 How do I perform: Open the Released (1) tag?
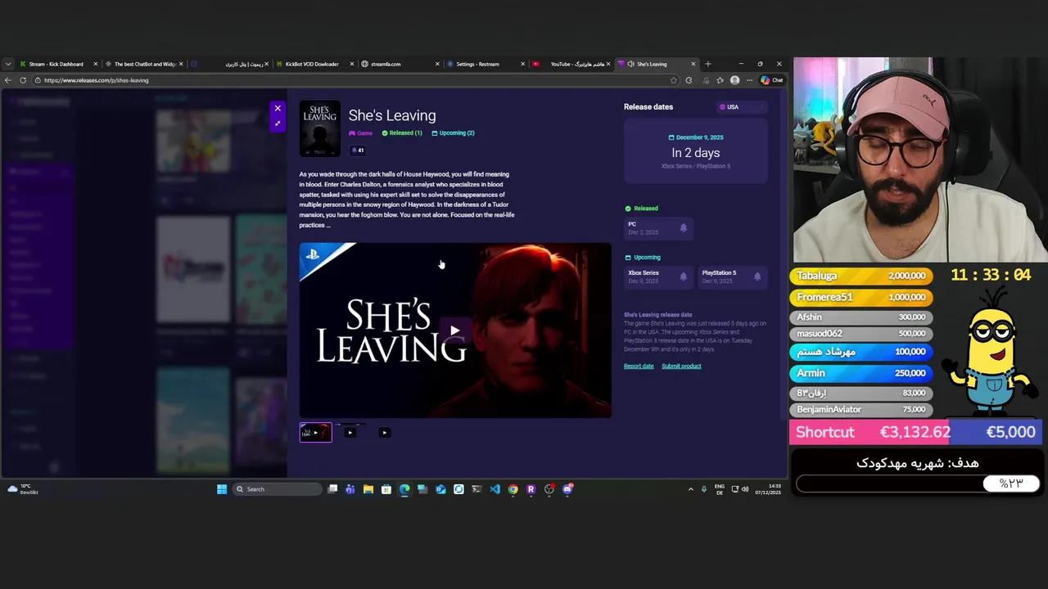402,133
